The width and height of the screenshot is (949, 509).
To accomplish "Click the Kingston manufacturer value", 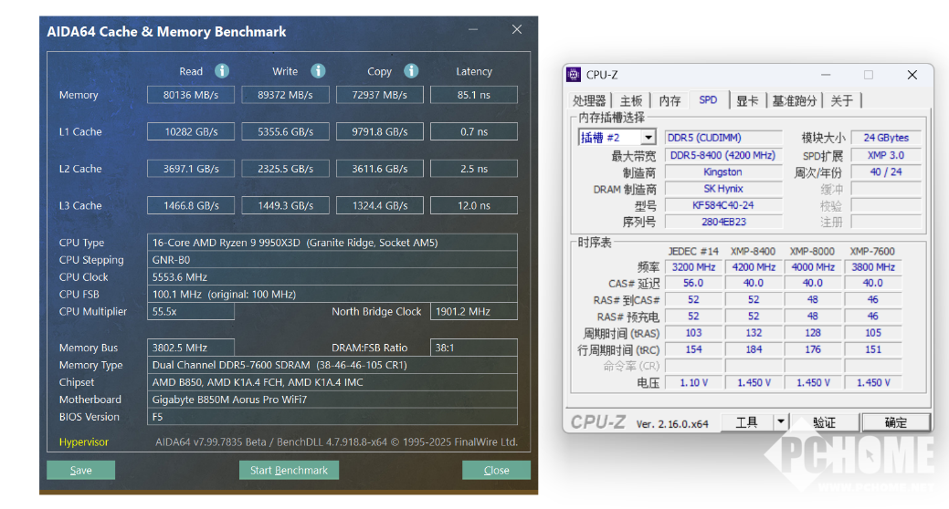I will [723, 171].
